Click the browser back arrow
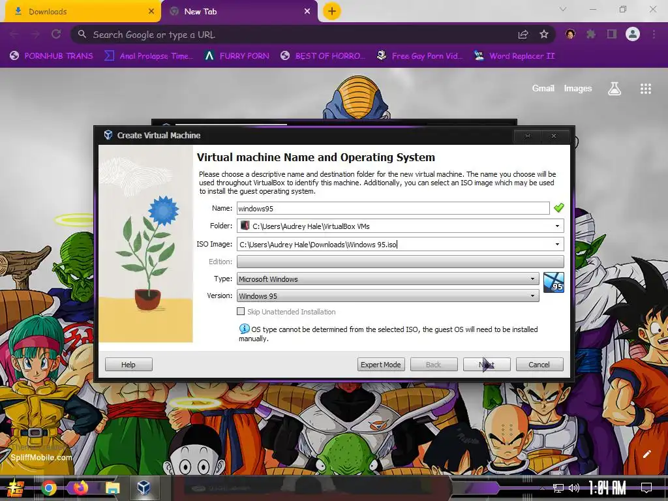 (14, 34)
